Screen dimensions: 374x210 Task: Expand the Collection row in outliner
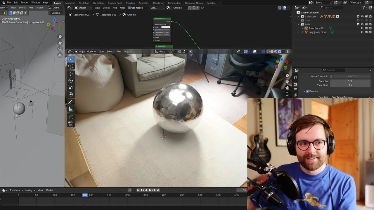coord(298,17)
